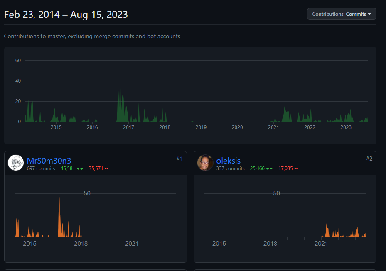The width and height of the screenshot is (386, 271).
Task: Click the 20 label on the main chart y-axis
Action: pyautogui.click(x=18, y=101)
